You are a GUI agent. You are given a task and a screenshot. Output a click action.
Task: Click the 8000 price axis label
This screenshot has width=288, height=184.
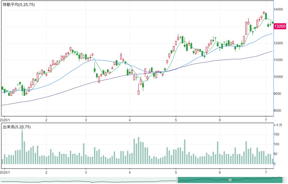pos(277,110)
